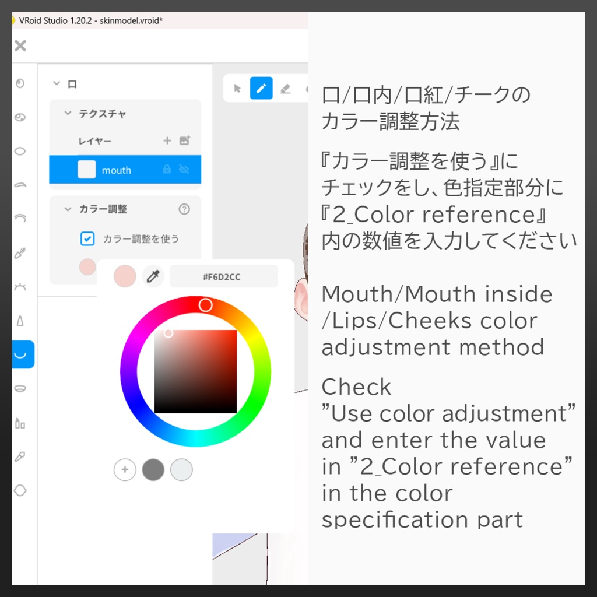Image resolution: width=597 pixels, height=597 pixels.
Task: Collapse the 口 section
Action: tap(57, 83)
